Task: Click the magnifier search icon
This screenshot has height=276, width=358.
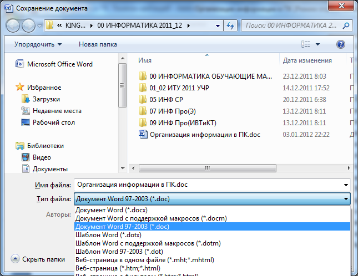Action: pos(346,25)
